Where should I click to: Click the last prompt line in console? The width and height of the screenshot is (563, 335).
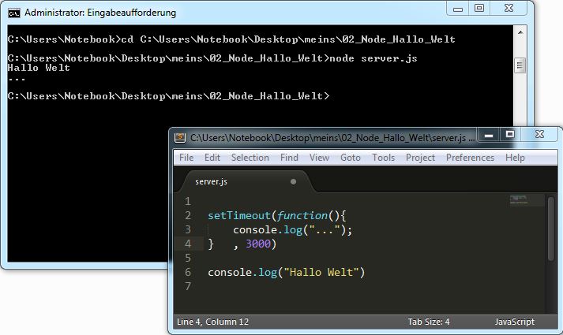pyautogui.click(x=168, y=96)
